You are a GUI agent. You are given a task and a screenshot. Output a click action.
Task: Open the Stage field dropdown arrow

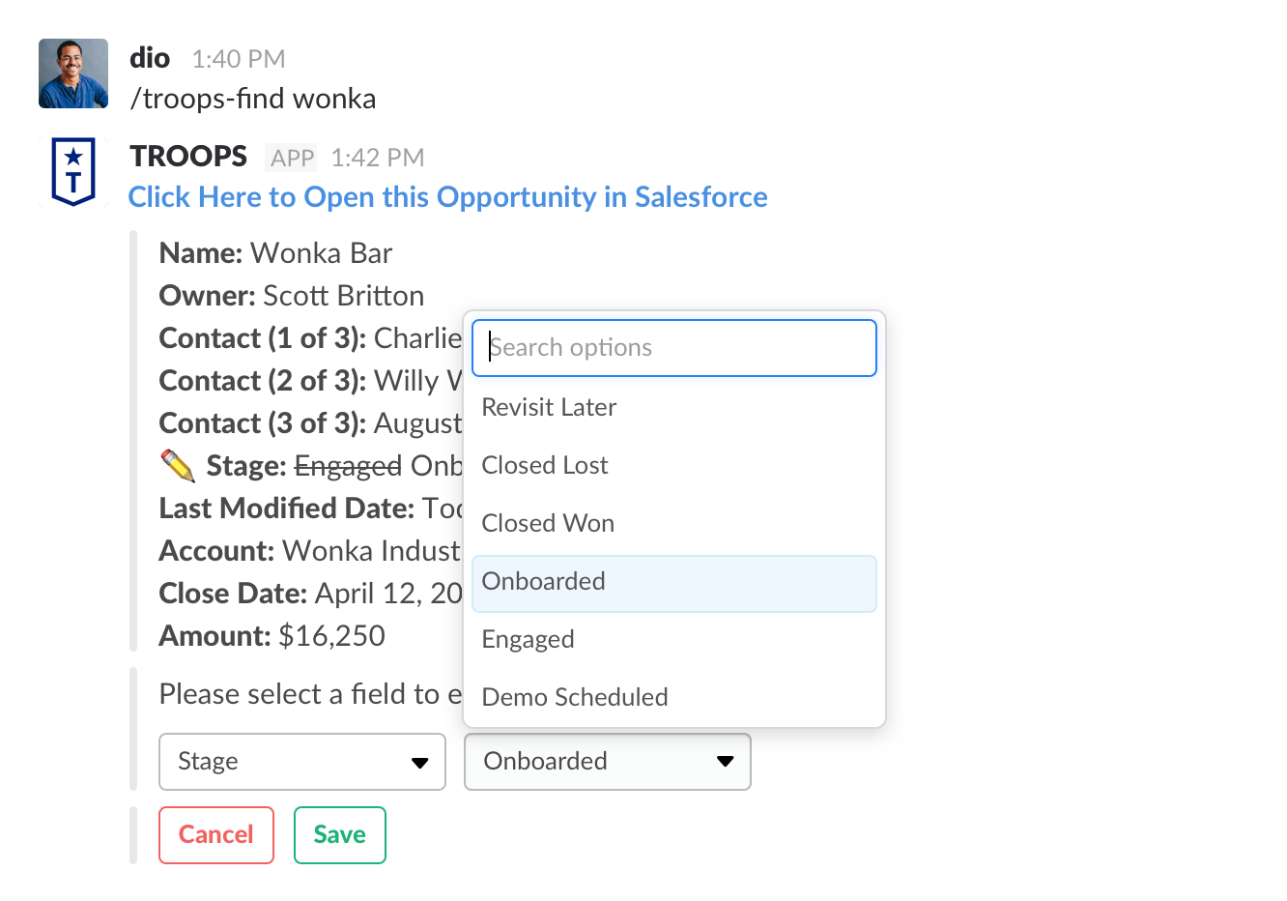pyautogui.click(x=420, y=762)
